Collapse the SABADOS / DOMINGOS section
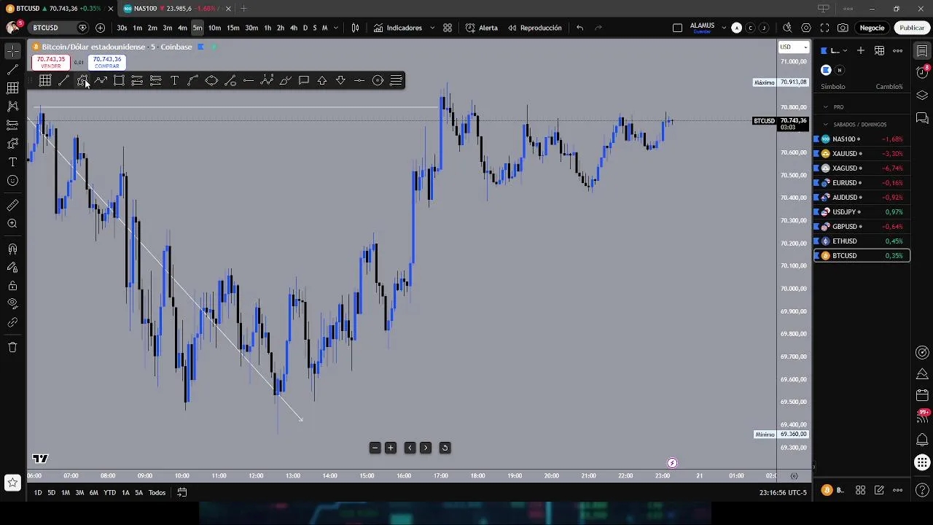Image resolution: width=933 pixels, height=525 pixels. (x=825, y=125)
